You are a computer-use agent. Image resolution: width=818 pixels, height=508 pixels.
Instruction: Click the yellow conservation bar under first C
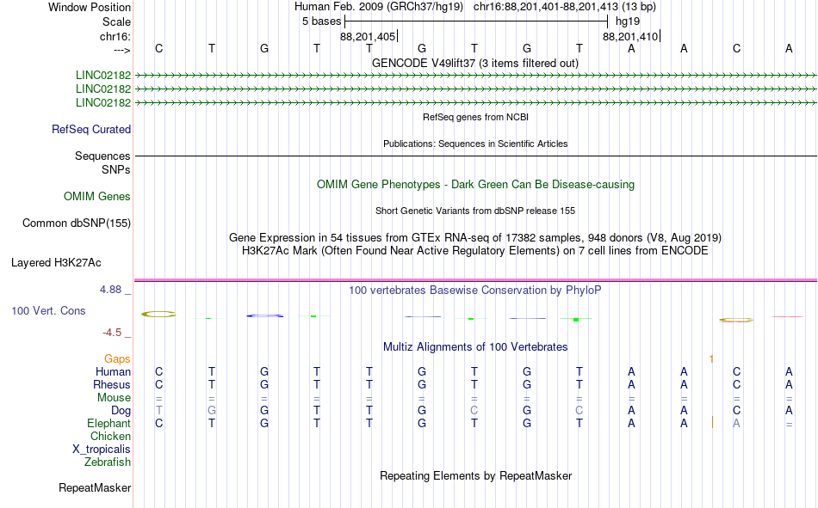[159, 315]
